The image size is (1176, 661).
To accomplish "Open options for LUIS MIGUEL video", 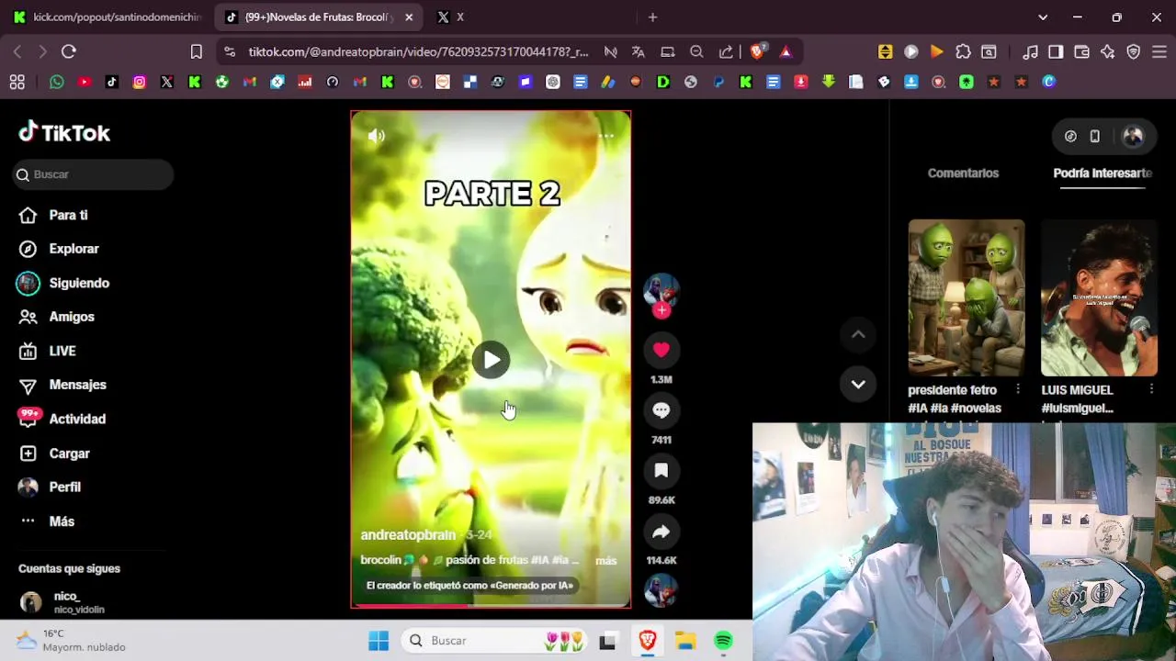I will [x=1151, y=389].
